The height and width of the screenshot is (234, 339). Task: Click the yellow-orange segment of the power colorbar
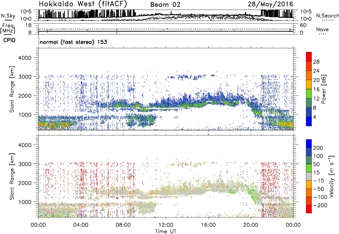[309, 84]
